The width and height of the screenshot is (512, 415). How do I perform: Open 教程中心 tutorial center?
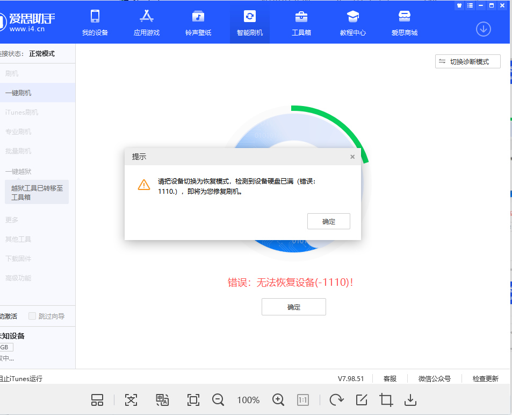click(353, 23)
